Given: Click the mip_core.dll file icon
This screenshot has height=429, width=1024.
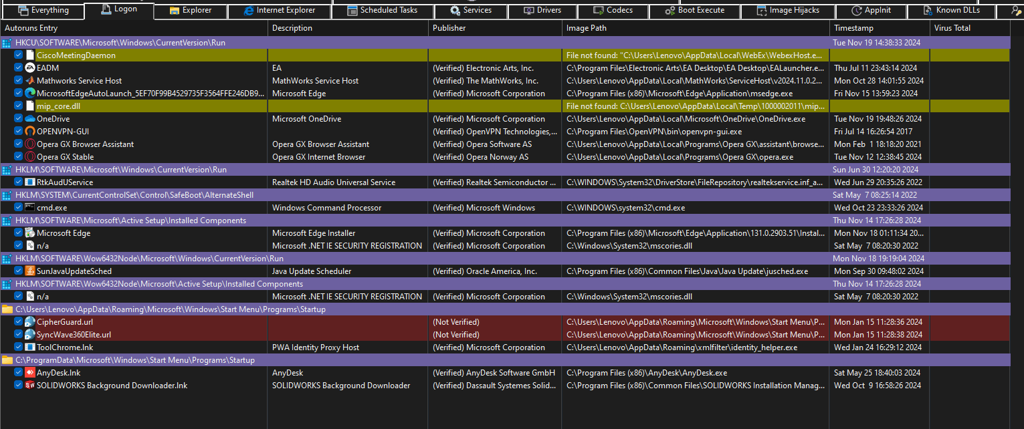Looking at the screenshot, I should click(30, 106).
